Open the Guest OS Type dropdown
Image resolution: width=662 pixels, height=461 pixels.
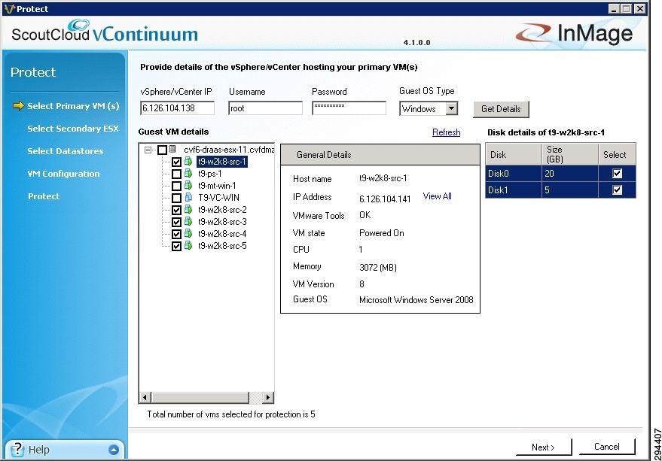[451, 109]
